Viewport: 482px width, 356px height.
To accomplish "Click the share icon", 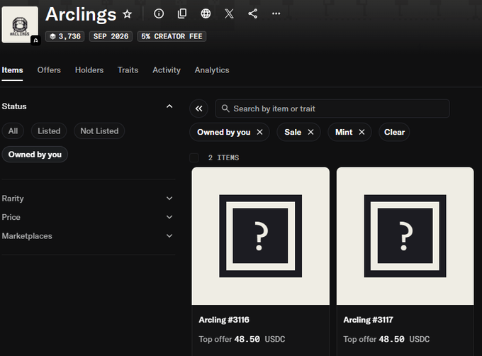I will (252, 13).
